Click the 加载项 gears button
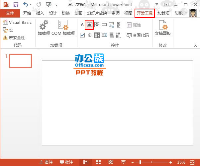 tap(44, 28)
